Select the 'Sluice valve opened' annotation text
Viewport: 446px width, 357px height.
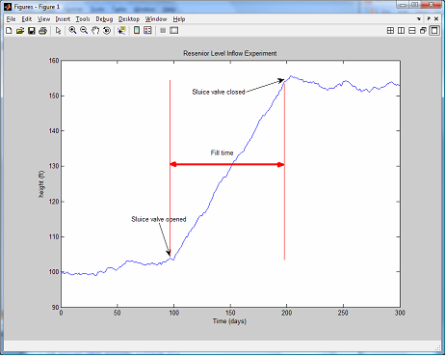159,219
